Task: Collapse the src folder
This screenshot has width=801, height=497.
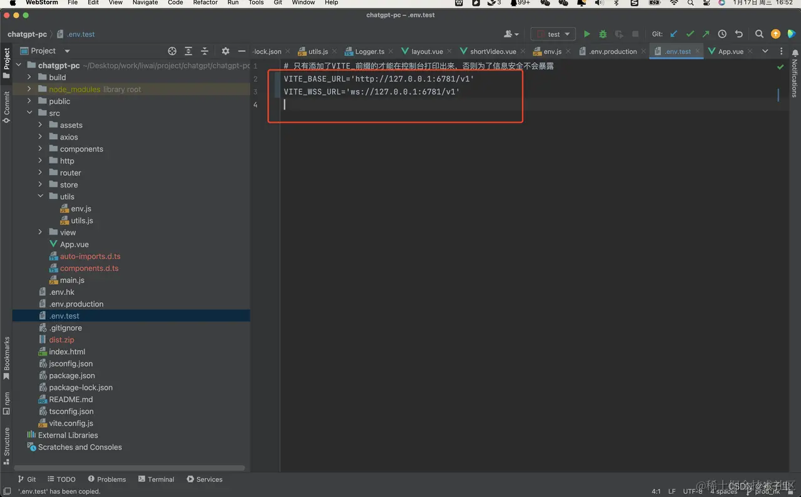Action: pos(29,113)
